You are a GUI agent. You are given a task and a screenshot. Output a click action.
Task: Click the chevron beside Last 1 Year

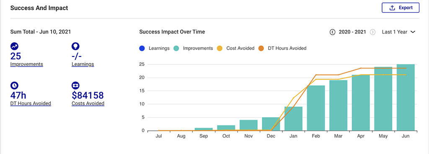tap(413, 32)
